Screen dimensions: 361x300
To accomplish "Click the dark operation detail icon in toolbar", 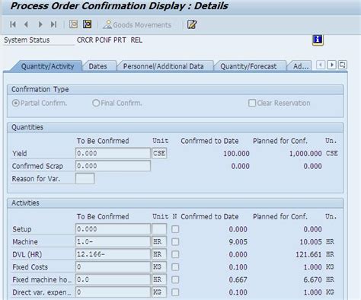I will (x=87, y=24).
